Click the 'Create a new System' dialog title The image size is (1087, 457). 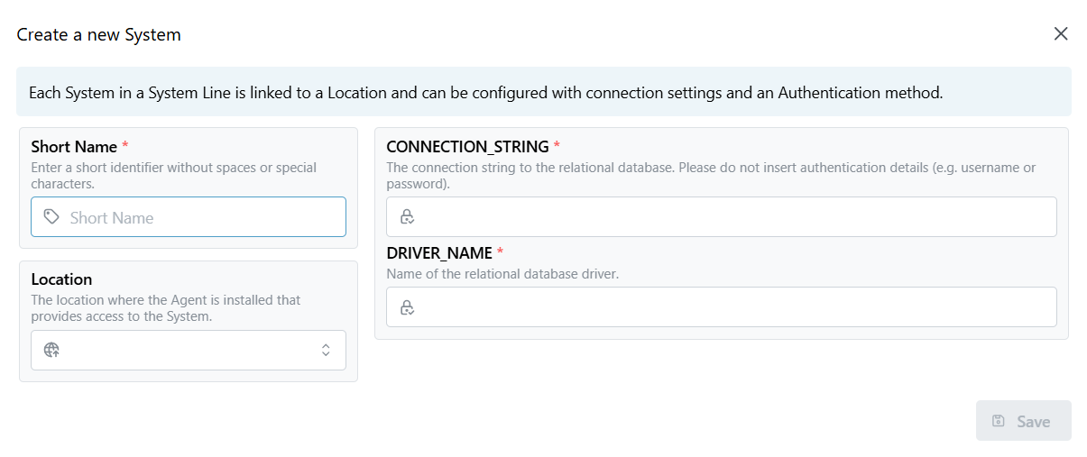pos(99,35)
